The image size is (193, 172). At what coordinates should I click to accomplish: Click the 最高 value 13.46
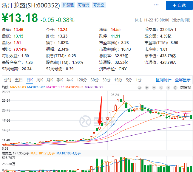click(18, 30)
